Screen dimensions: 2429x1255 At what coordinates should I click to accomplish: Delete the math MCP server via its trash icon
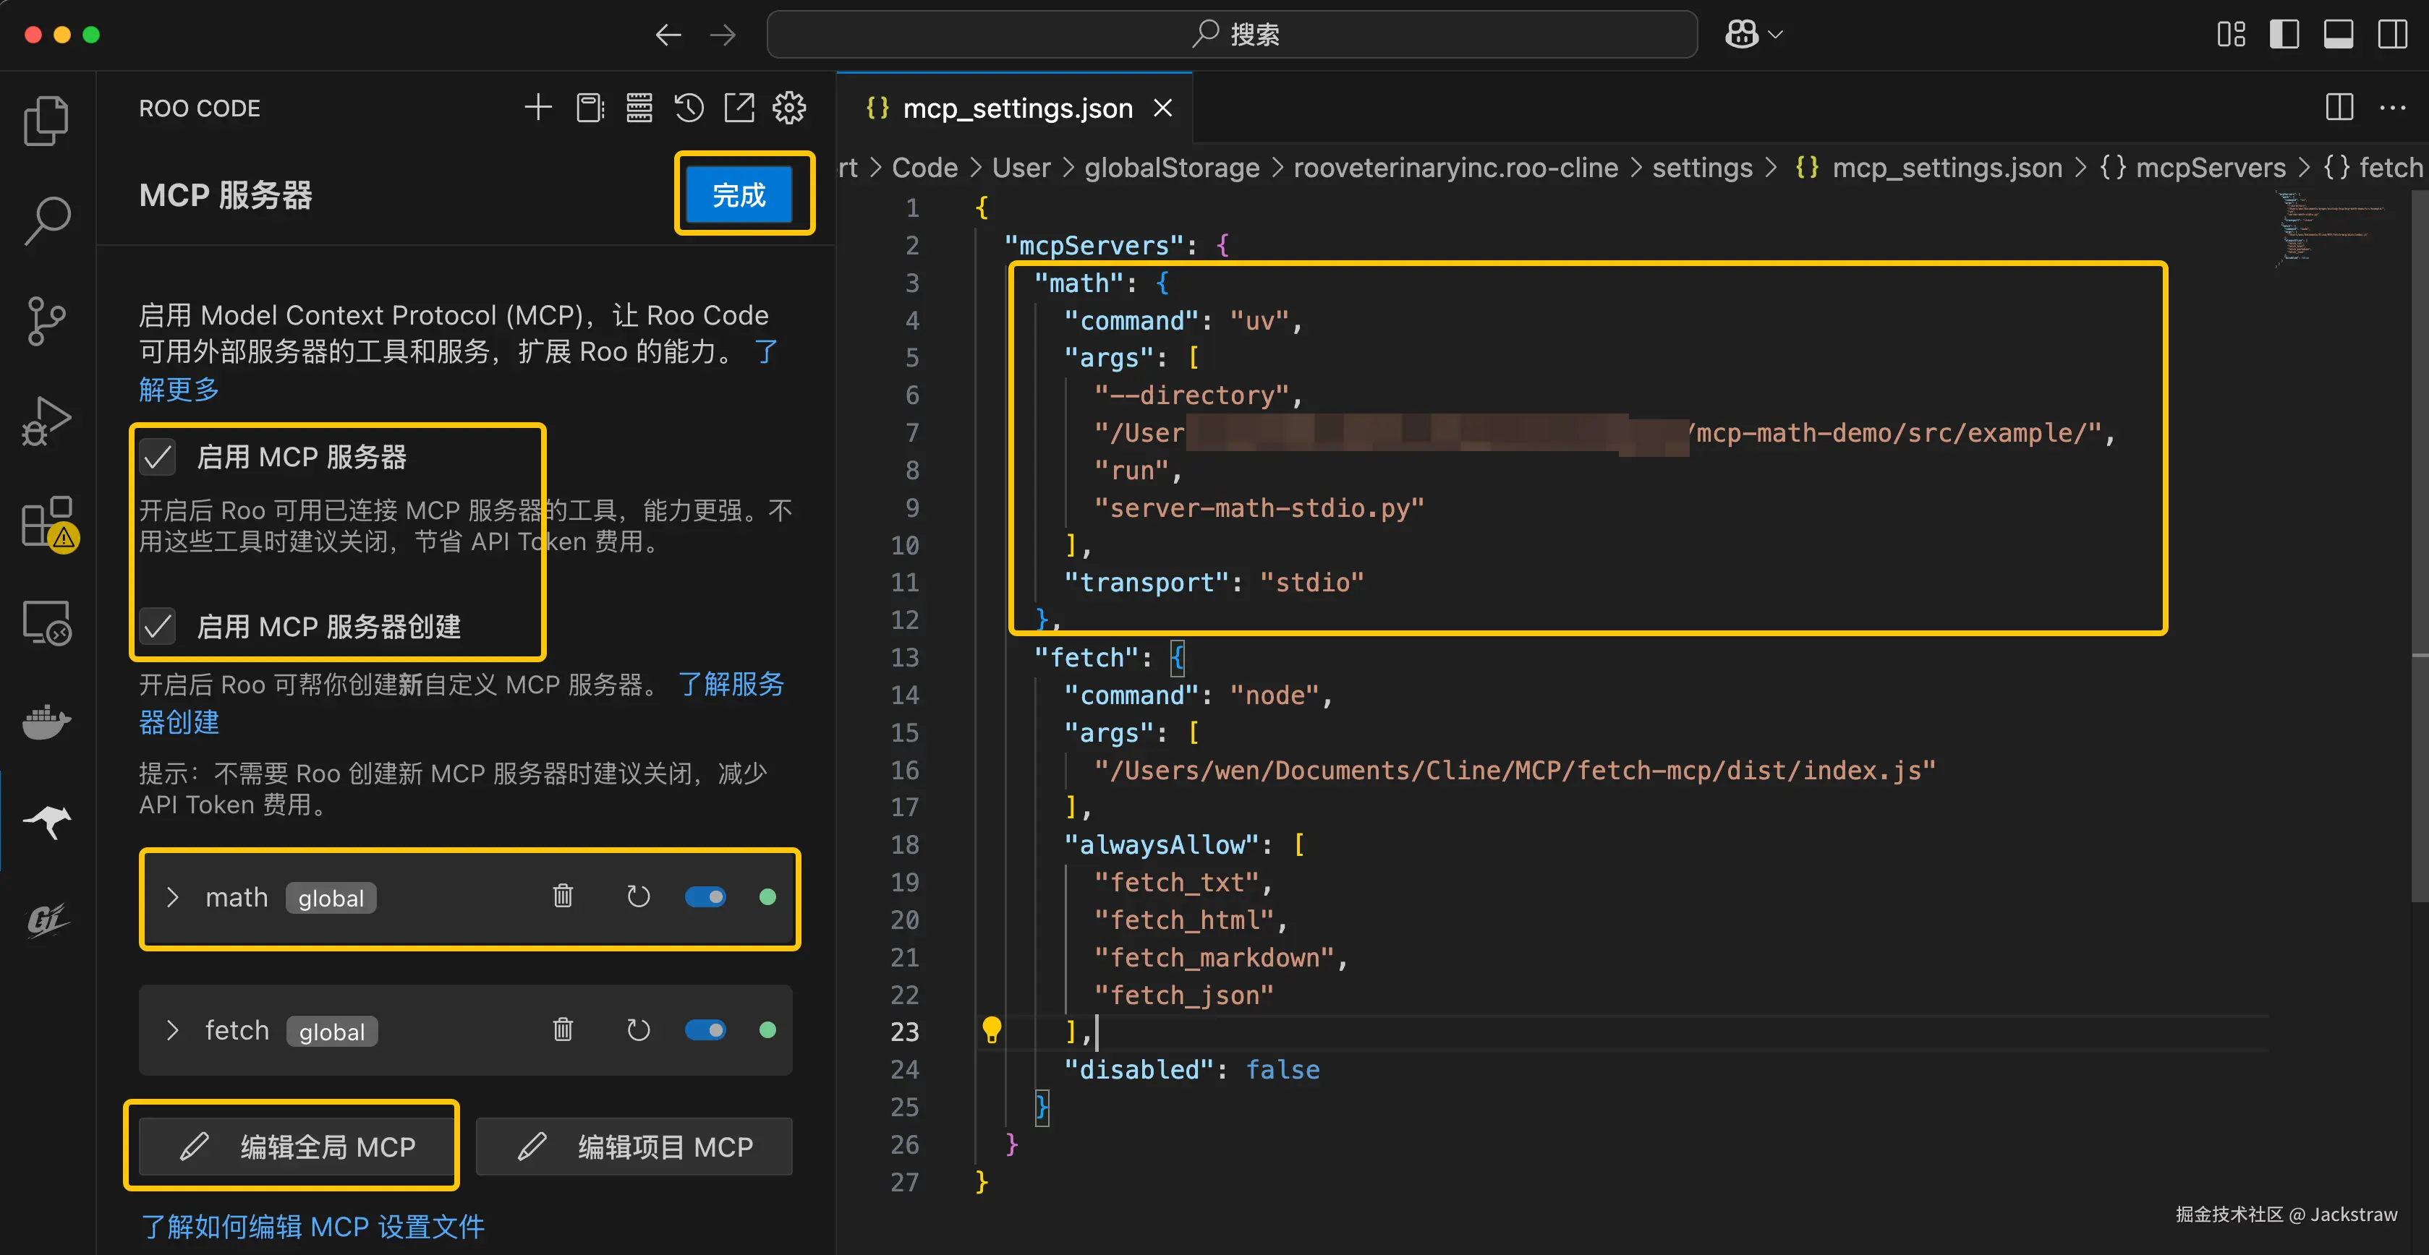point(563,896)
